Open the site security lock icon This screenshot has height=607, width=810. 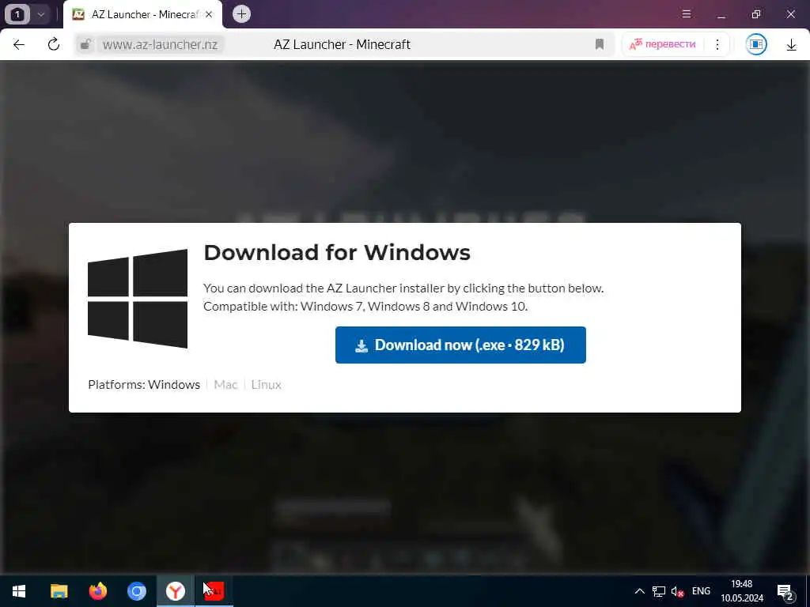[x=85, y=44]
